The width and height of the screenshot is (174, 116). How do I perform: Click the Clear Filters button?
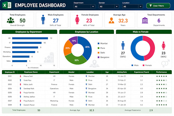coord(158,6)
